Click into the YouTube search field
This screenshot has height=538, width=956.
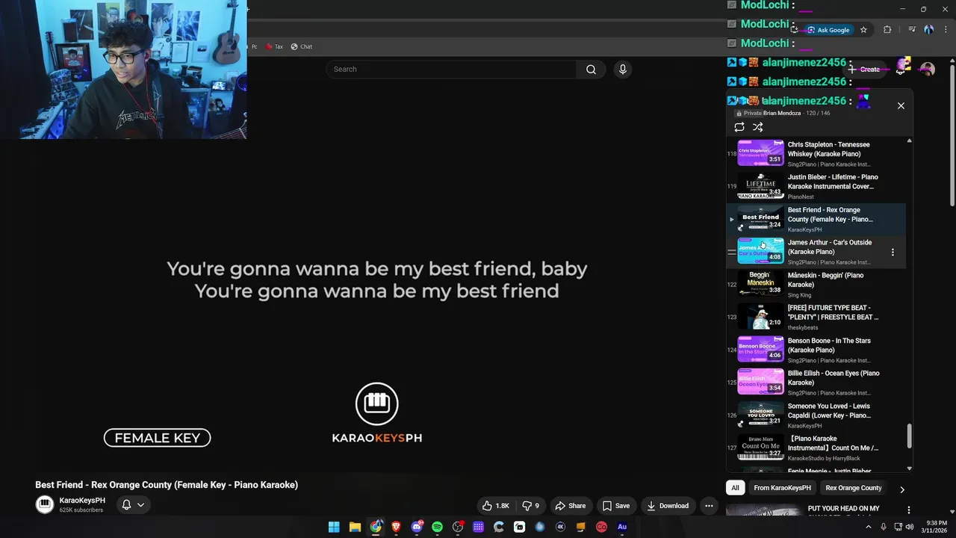pyautogui.click(x=451, y=69)
